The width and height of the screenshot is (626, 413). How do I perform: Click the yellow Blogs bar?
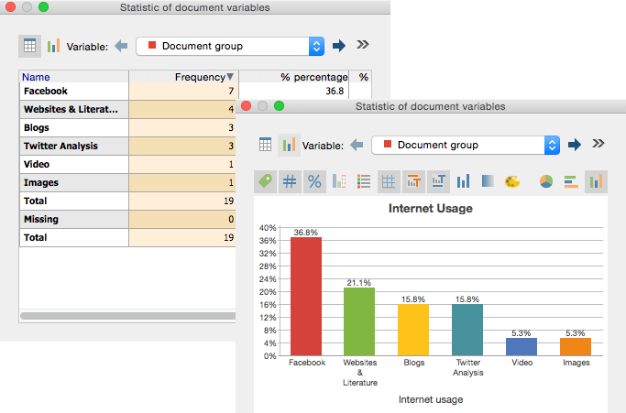point(413,330)
